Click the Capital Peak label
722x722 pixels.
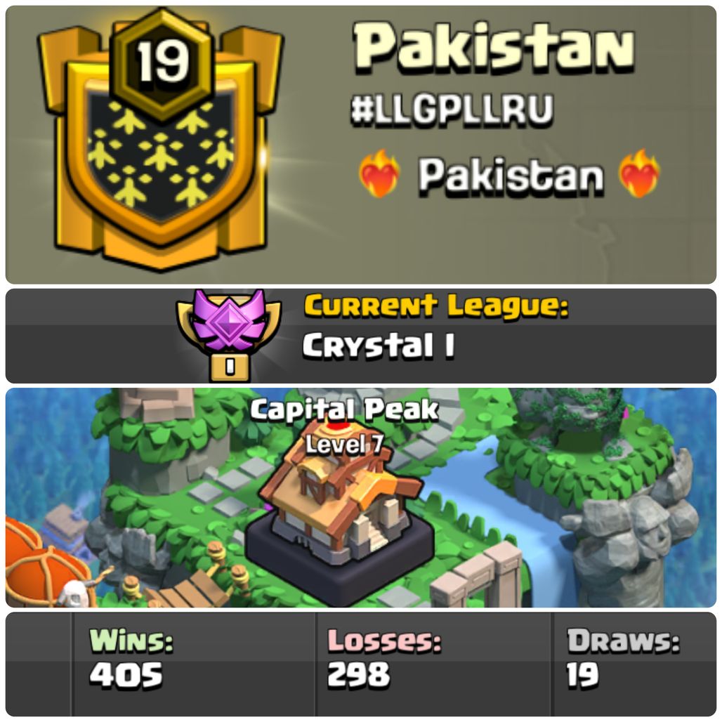coord(344,409)
